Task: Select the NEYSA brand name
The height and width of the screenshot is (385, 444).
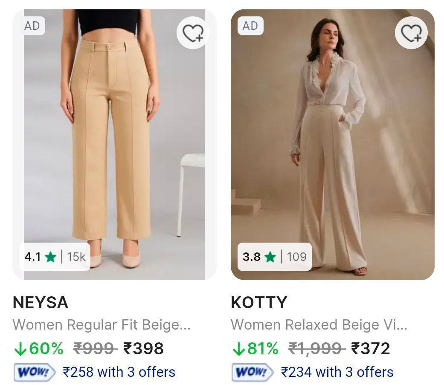Action: click(x=41, y=304)
